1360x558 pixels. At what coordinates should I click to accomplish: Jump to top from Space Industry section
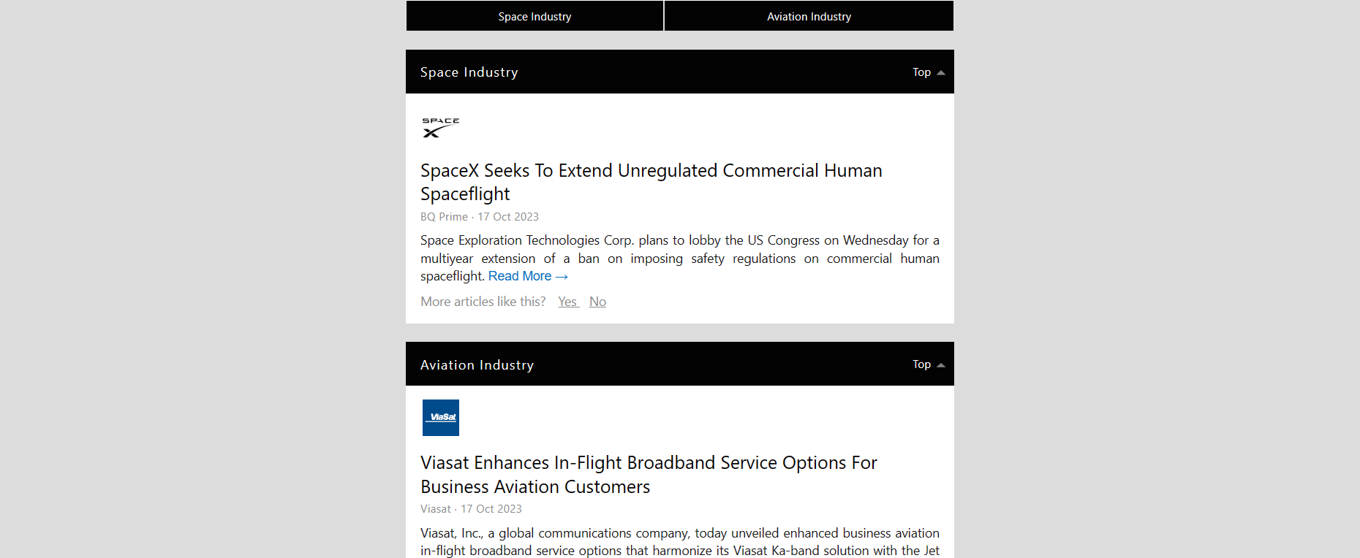(x=928, y=72)
